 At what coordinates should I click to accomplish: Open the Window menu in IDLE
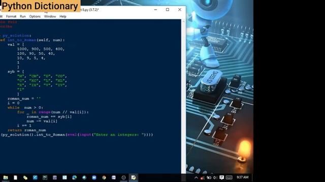[50, 16]
